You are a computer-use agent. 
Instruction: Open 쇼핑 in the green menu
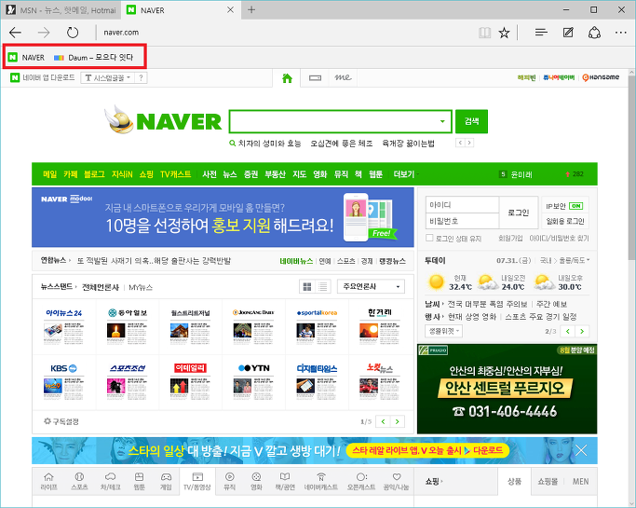click(x=146, y=174)
